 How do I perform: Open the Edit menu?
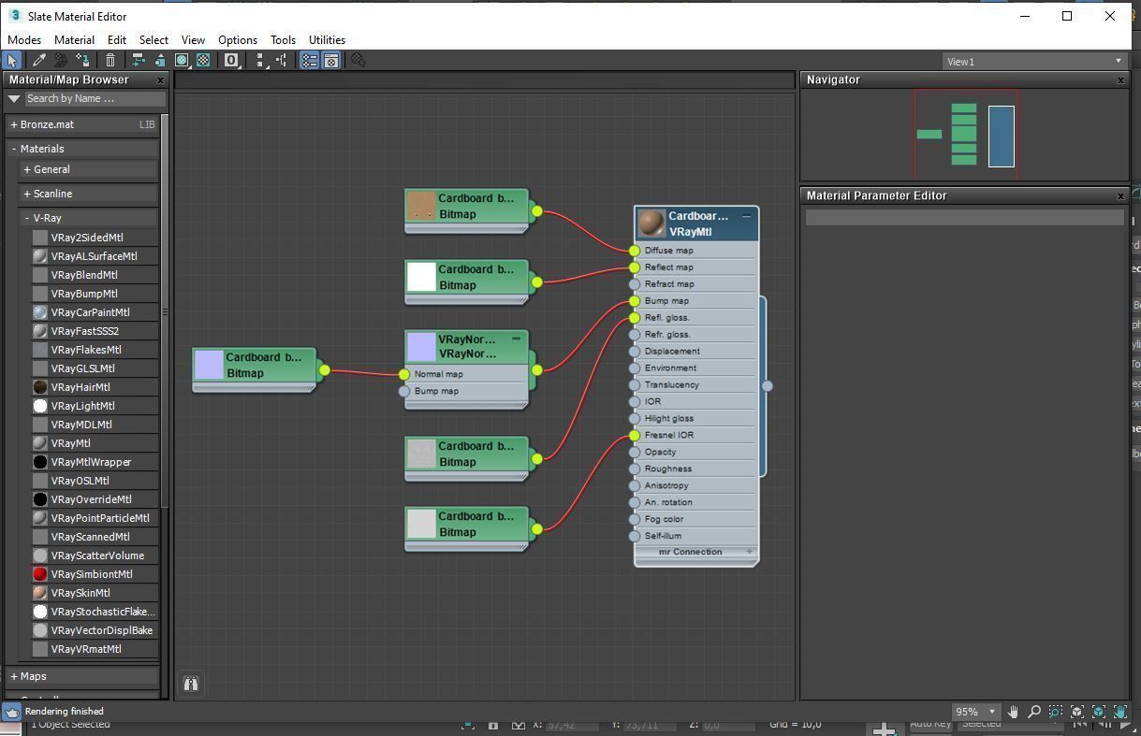pos(116,40)
